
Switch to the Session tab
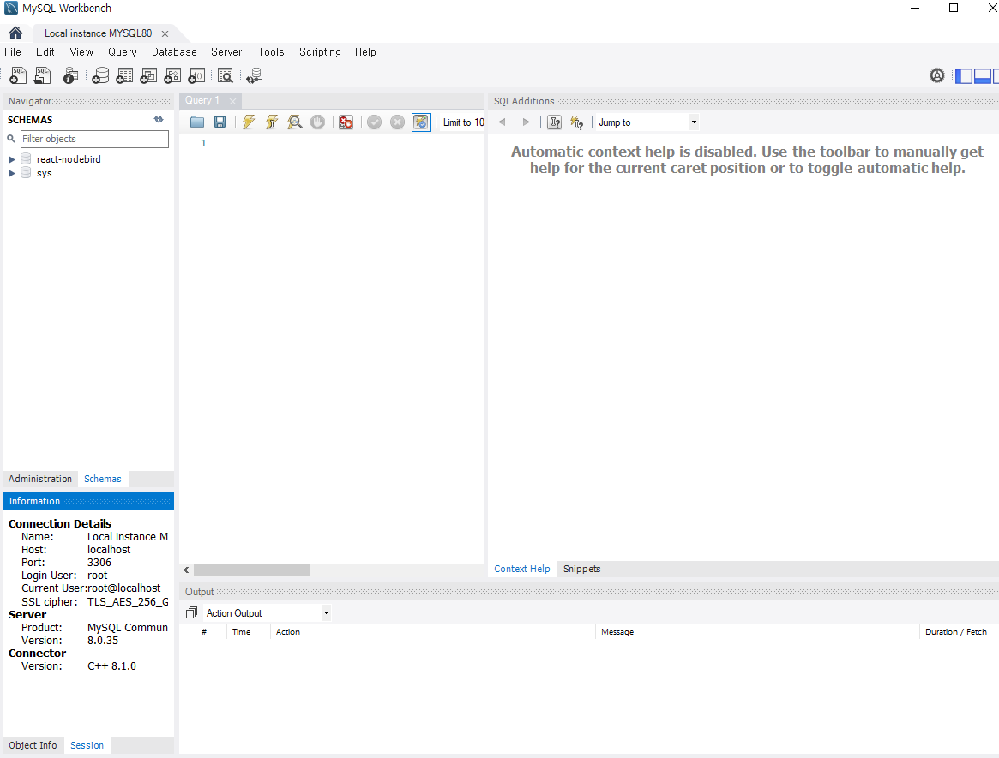coord(87,744)
